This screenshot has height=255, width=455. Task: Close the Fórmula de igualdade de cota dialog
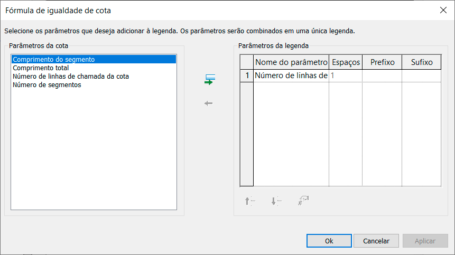point(443,10)
